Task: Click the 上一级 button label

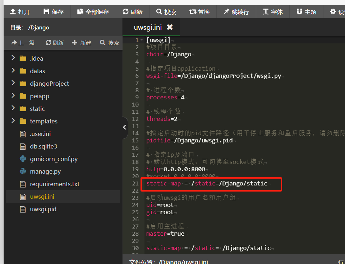Action: point(26,43)
